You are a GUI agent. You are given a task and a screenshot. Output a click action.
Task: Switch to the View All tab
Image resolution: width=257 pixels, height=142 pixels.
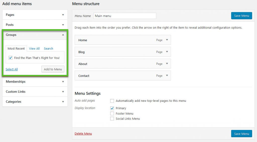coord(34,49)
